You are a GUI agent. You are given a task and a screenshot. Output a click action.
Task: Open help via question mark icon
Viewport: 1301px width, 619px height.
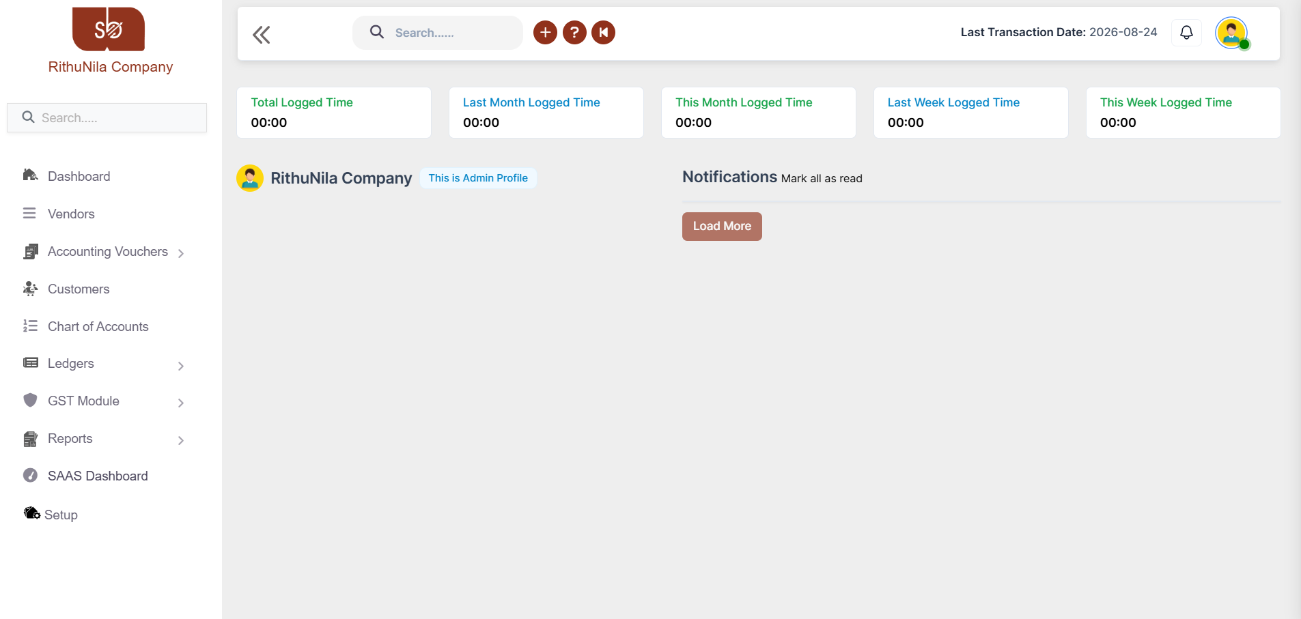tap(574, 32)
